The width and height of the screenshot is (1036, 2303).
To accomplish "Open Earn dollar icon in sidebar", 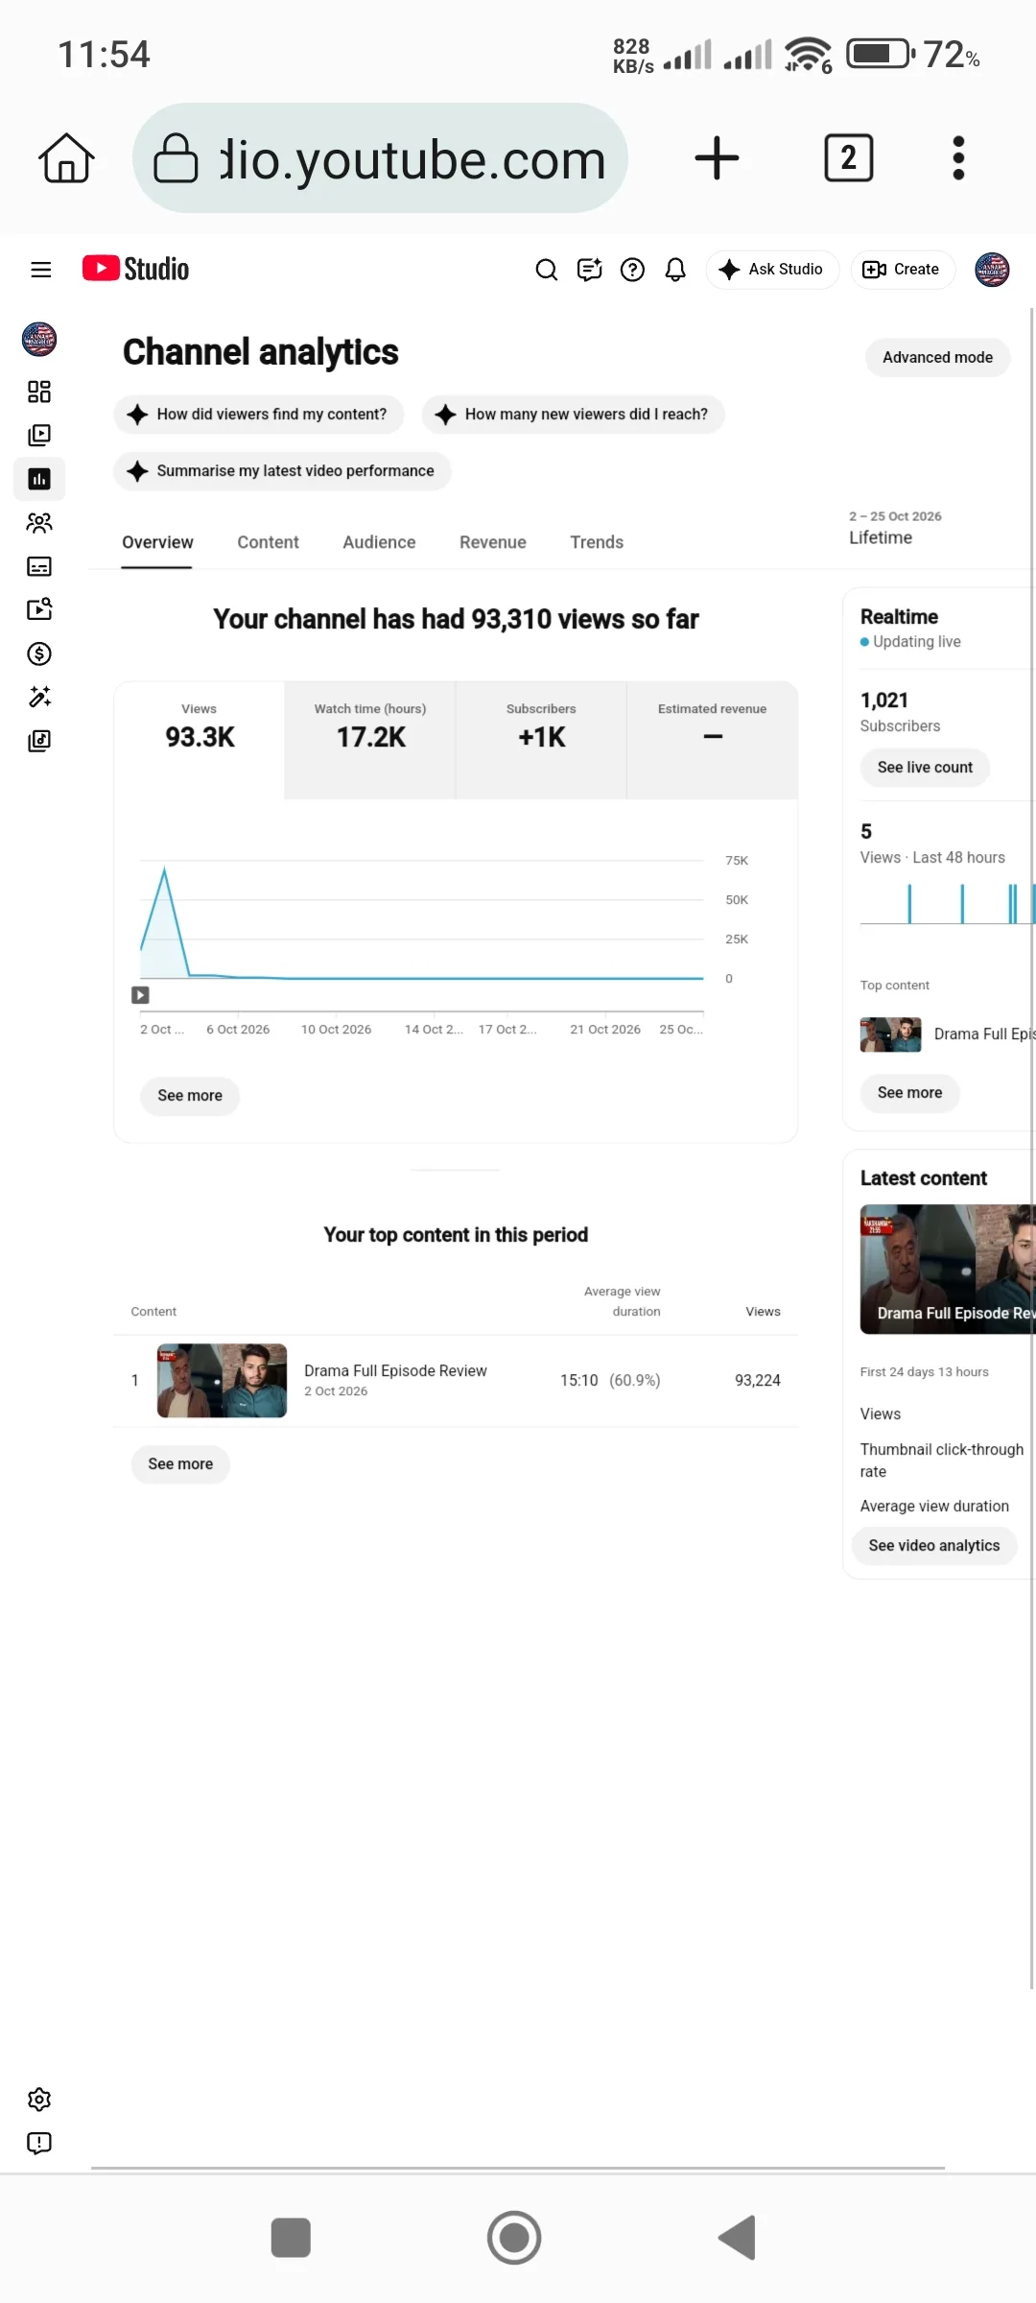I will point(39,653).
